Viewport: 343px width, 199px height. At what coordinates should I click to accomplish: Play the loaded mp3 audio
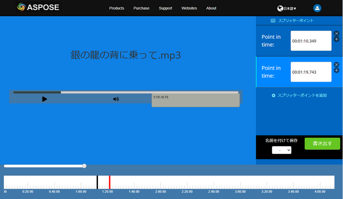pos(45,99)
